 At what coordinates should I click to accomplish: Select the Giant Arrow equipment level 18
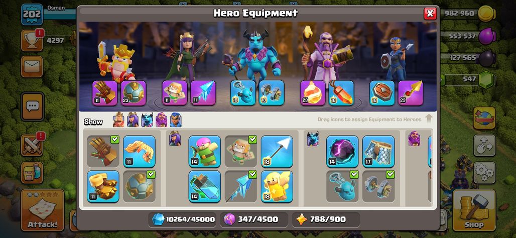tap(277, 152)
